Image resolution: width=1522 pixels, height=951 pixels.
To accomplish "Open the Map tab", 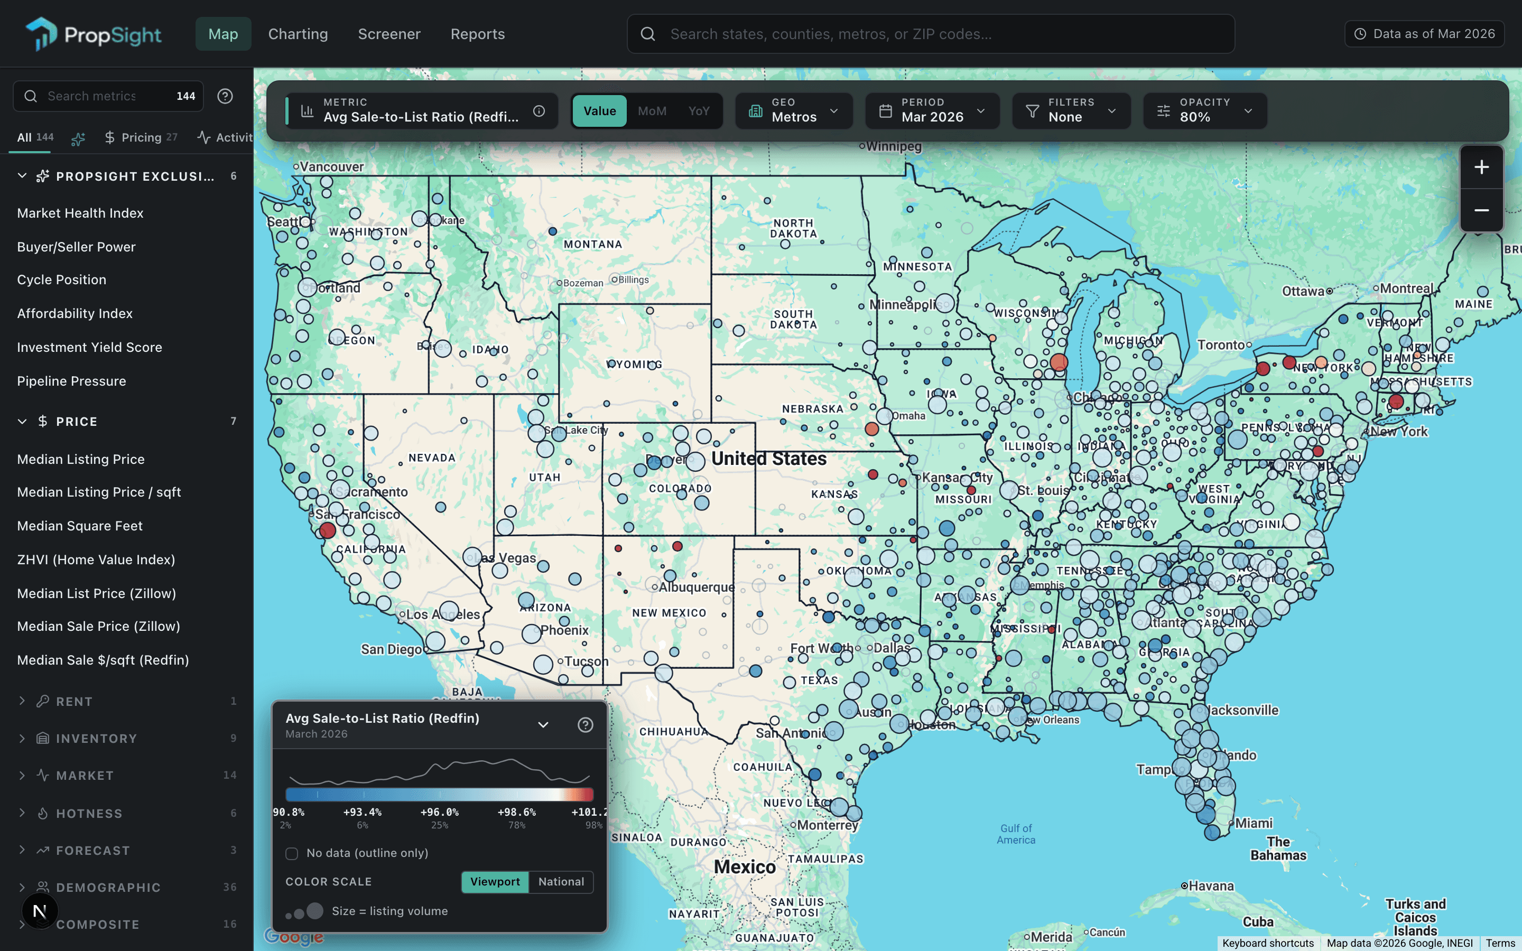I will 223,34.
